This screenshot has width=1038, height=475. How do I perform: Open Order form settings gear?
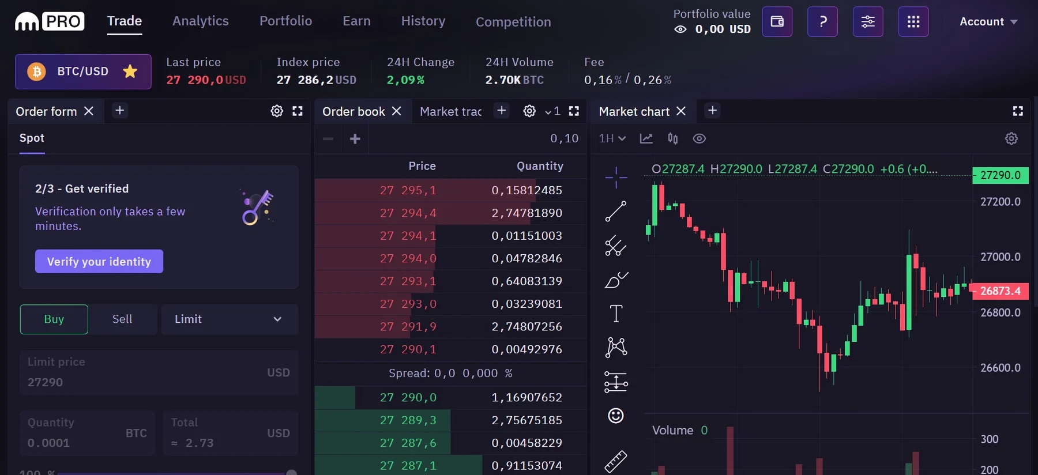point(277,111)
